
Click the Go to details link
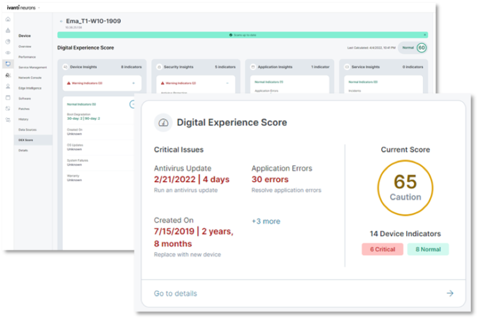click(x=175, y=293)
